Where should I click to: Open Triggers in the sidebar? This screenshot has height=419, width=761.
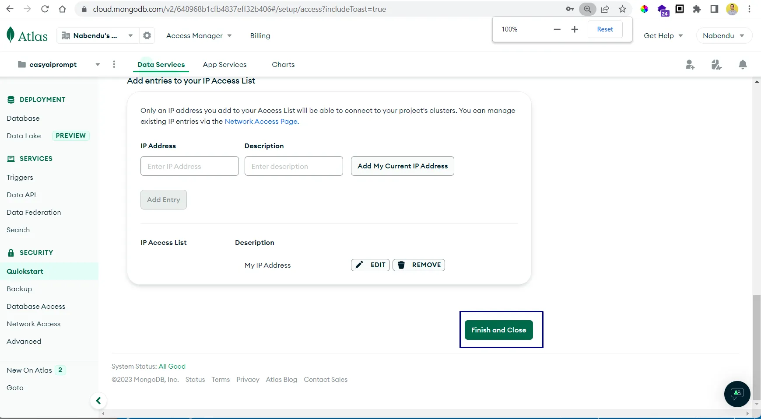[20, 177]
